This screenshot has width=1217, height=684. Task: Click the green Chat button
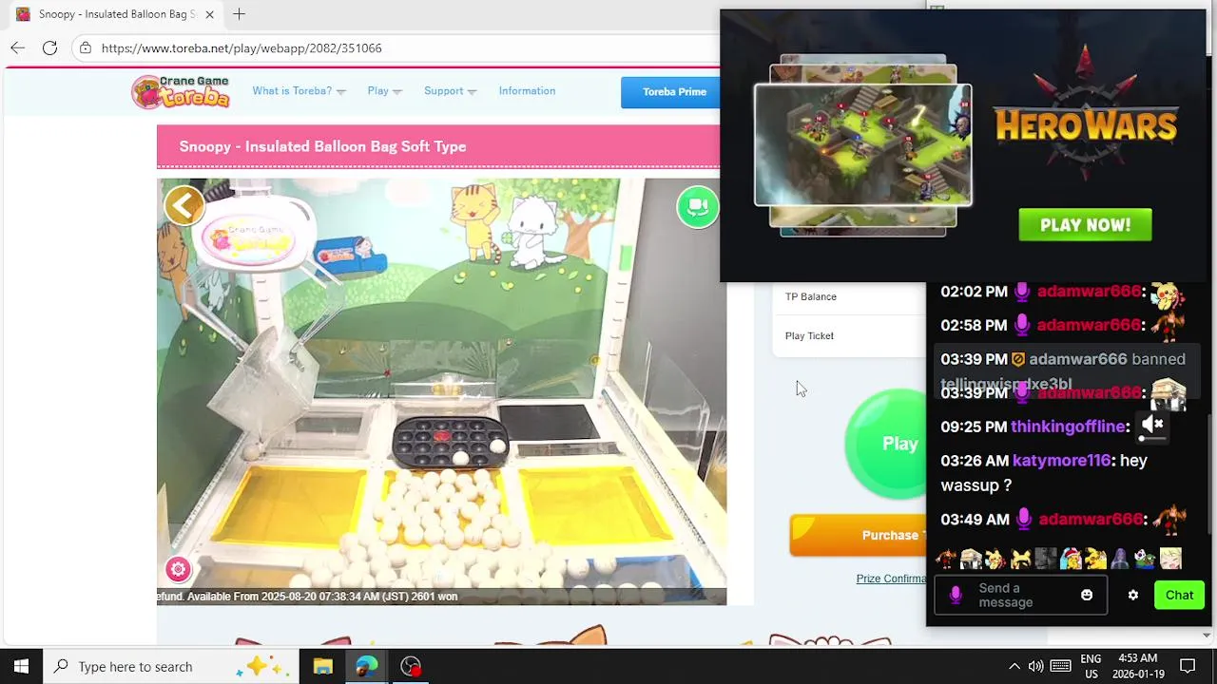[x=1179, y=596]
